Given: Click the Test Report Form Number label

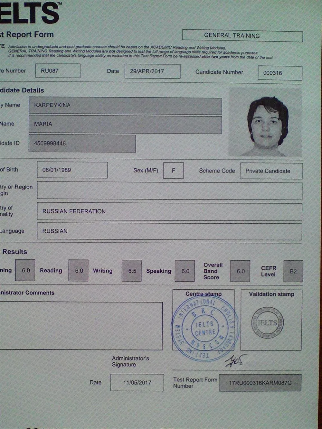Looking at the screenshot, I should 195,383.
